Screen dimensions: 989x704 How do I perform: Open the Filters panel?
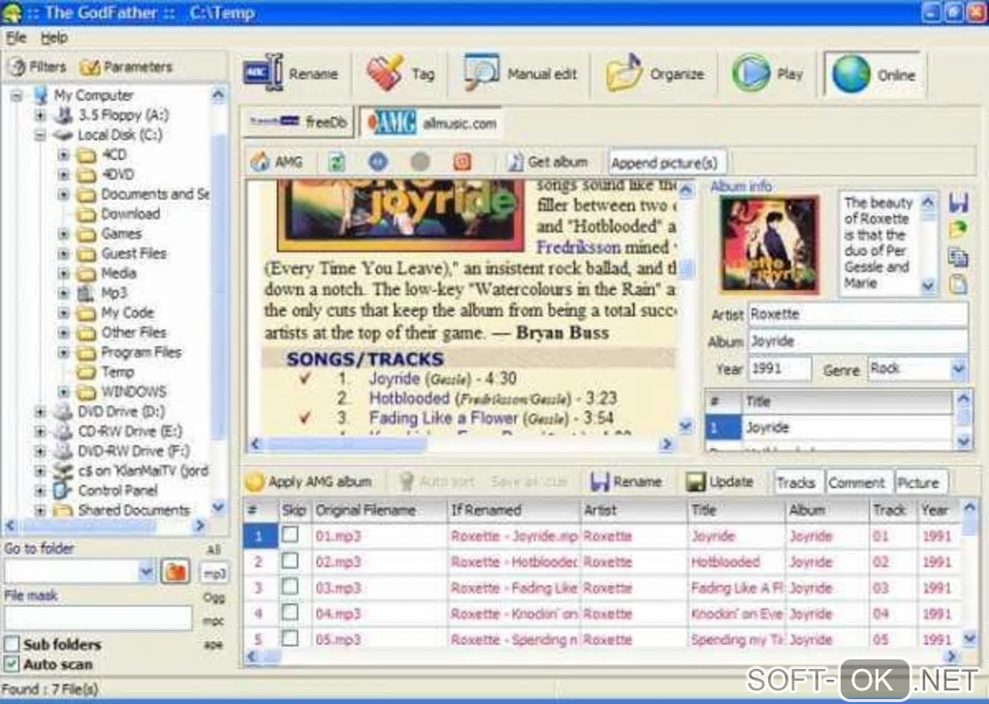[x=39, y=67]
